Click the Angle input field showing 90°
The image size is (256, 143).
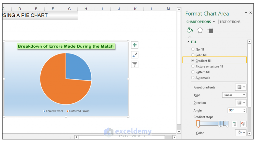coord(235,110)
